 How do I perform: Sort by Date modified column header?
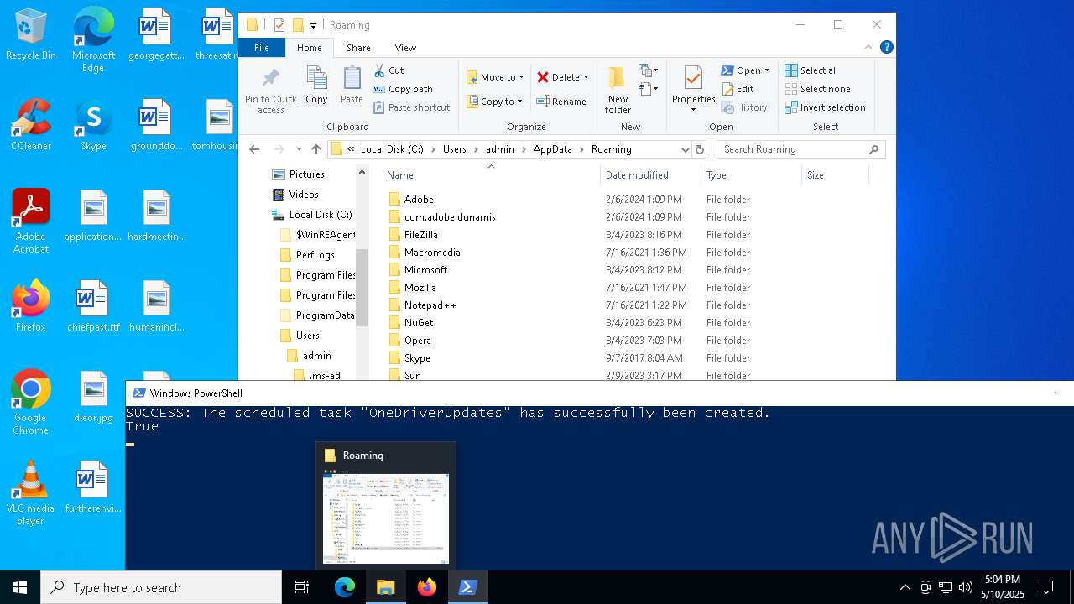tap(650, 175)
